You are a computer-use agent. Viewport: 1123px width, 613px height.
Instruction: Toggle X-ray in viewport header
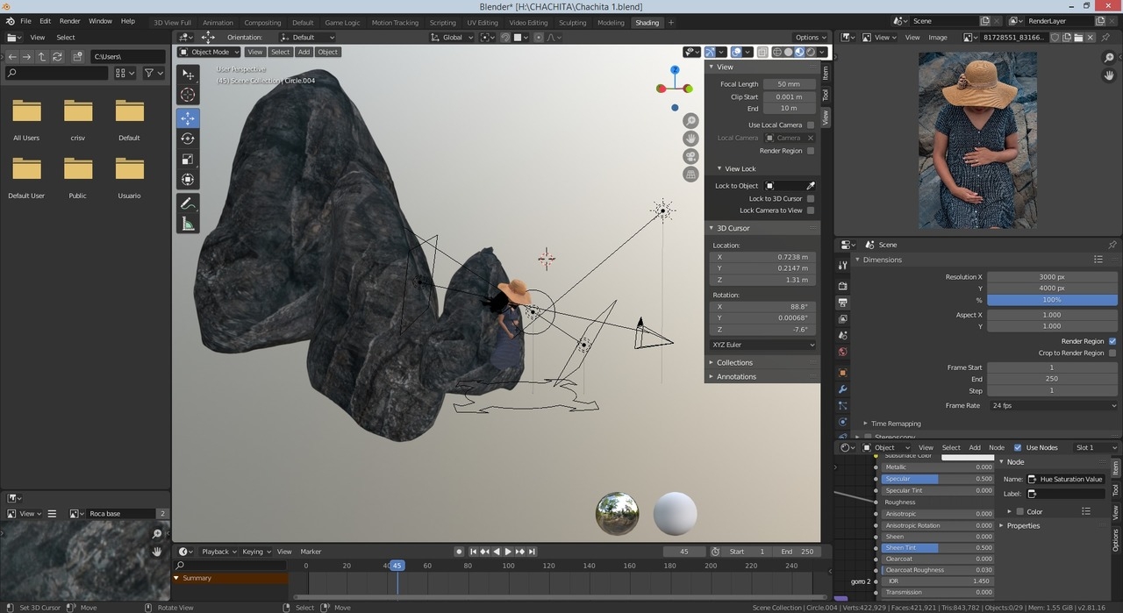tap(762, 52)
